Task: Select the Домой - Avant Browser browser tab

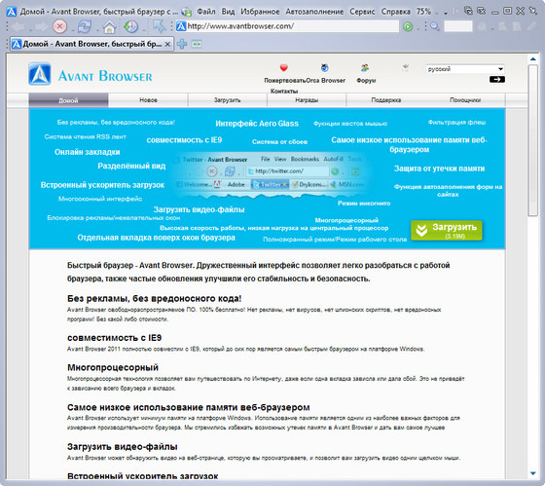Action: [x=91, y=44]
